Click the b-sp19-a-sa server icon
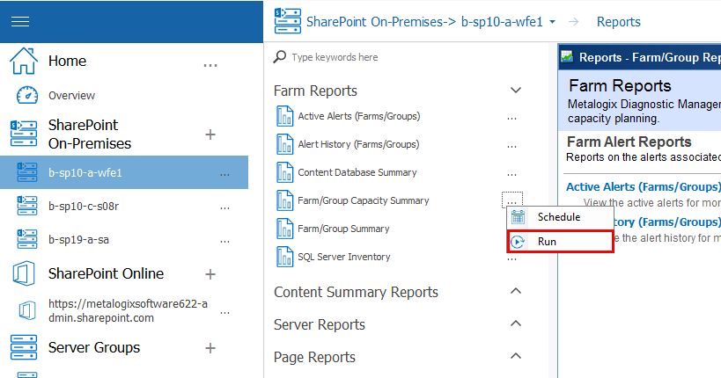 [x=27, y=239]
